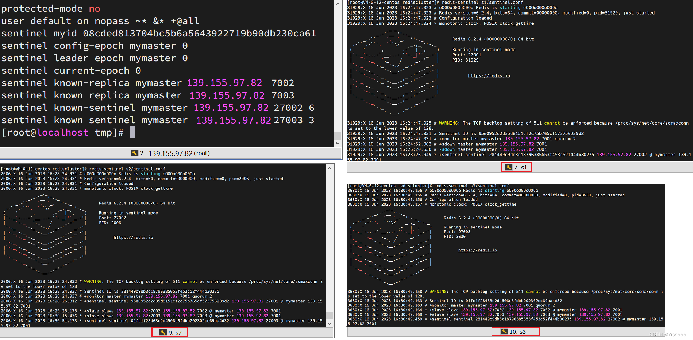The height and width of the screenshot is (340, 693).
Task: Click the scrollbar thumb in the s2 pane
Action: pos(330,315)
